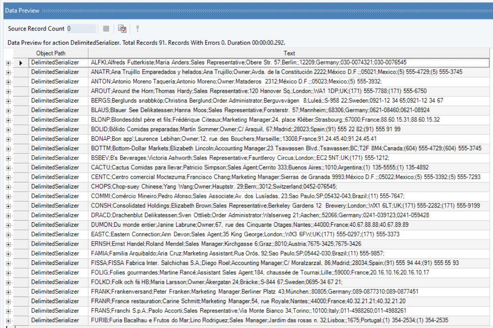Screen dimensions: 493x328
Task: Expand the BOTTM Bottom-Dollar Markets row
Action: (8, 148)
